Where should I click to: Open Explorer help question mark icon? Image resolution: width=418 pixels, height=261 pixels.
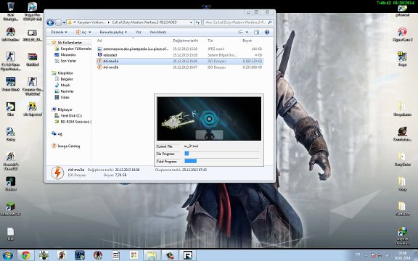point(267,32)
